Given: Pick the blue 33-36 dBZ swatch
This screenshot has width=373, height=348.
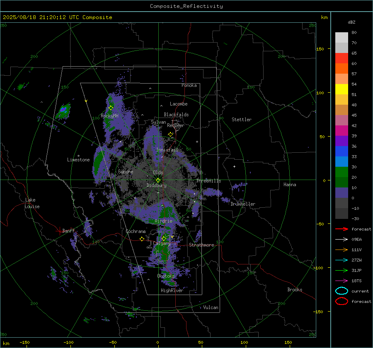Looking at the screenshot, I should tap(342, 151).
